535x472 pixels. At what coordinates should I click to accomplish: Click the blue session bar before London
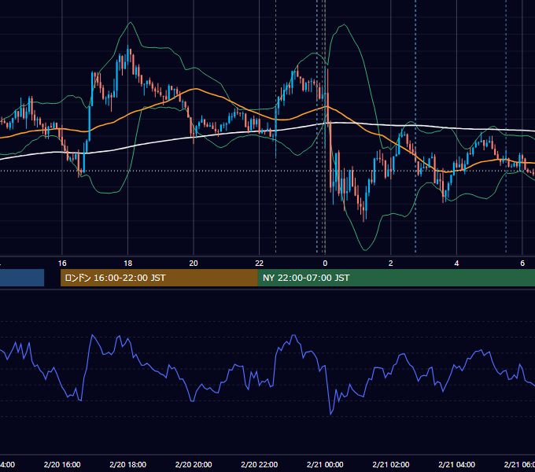pyautogui.click(x=22, y=278)
